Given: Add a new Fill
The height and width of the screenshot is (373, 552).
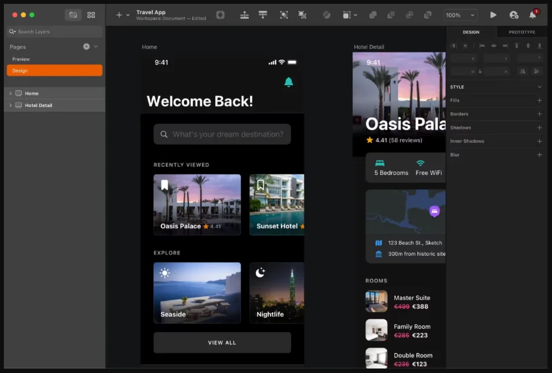Looking at the screenshot, I should 539,100.
